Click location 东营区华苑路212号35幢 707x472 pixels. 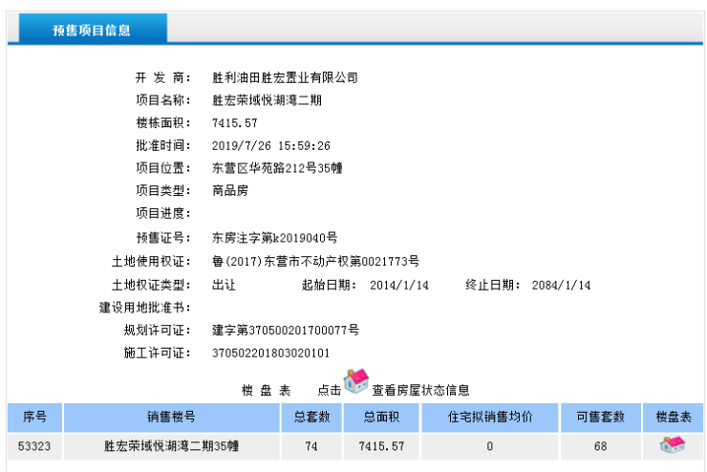click(277, 168)
